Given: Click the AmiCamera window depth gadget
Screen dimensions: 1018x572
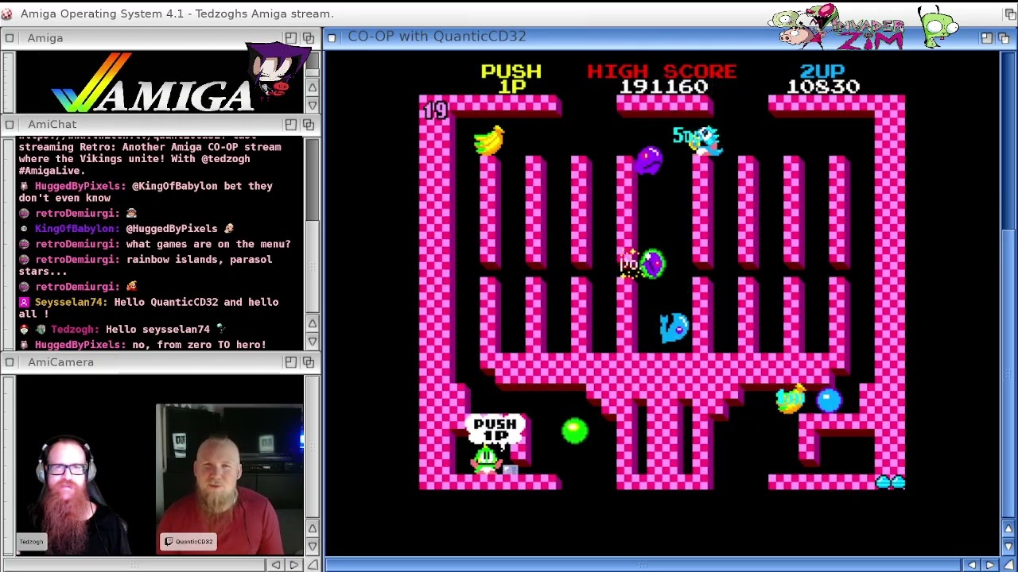Looking at the screenshot, I should pos(309,361).
